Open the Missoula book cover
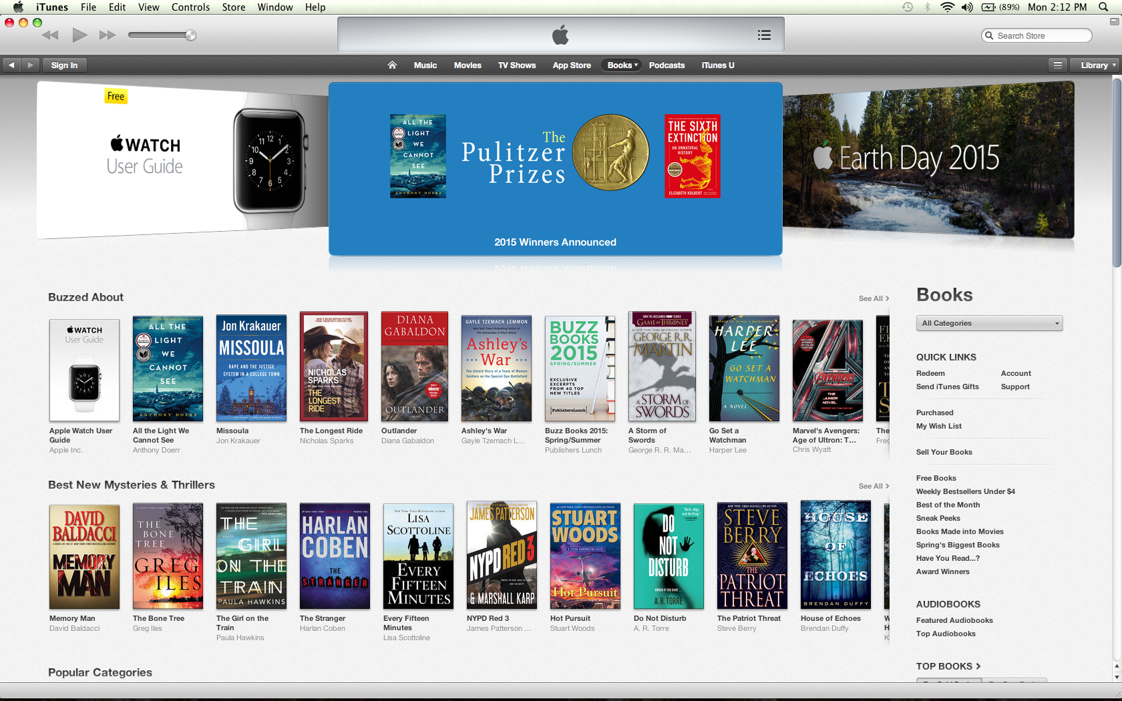This screenshot has width=1122, height=701. [x=251, y=368]
